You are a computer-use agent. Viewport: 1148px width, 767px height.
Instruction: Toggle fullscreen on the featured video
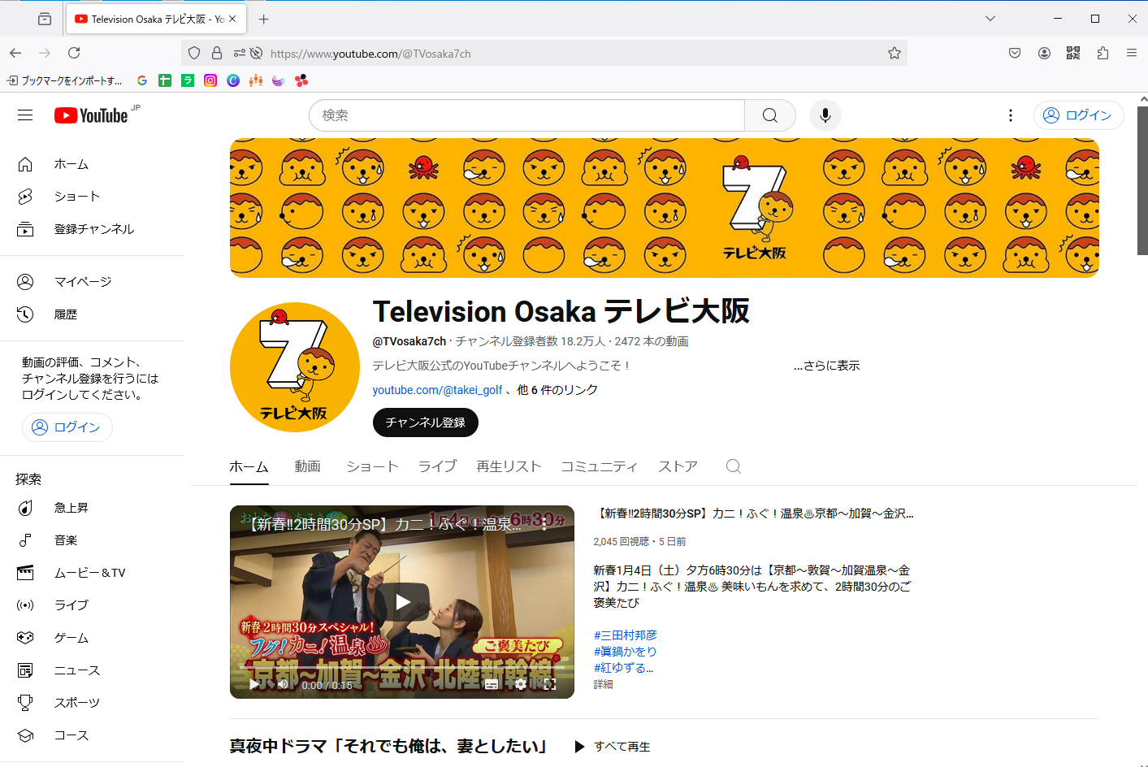(550, 684)
